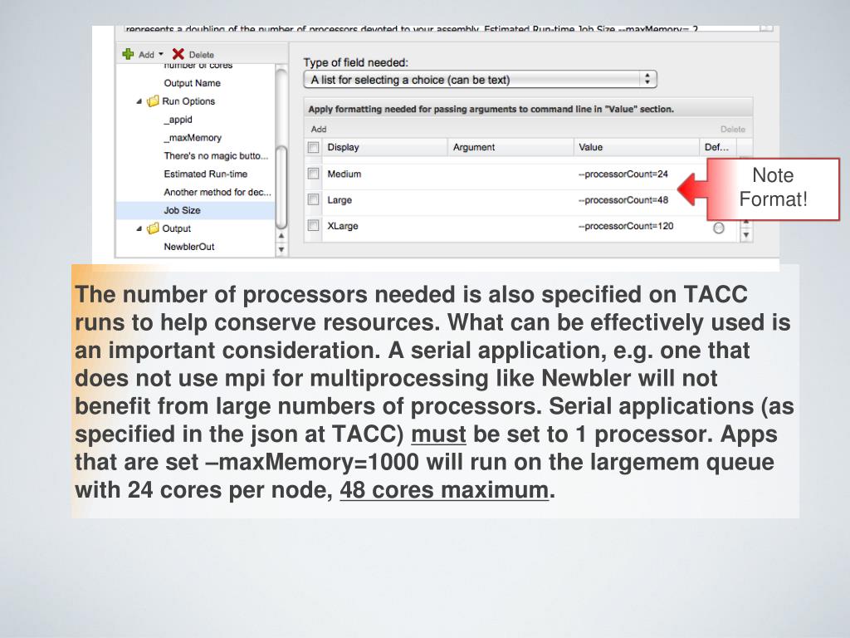Select Another method for dec... item
850x638 pixels.
pos(217,192)
